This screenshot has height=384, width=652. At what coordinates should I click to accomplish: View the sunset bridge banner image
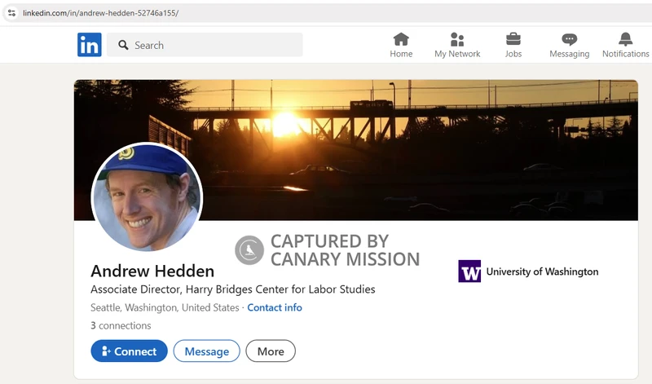point(355,150)
